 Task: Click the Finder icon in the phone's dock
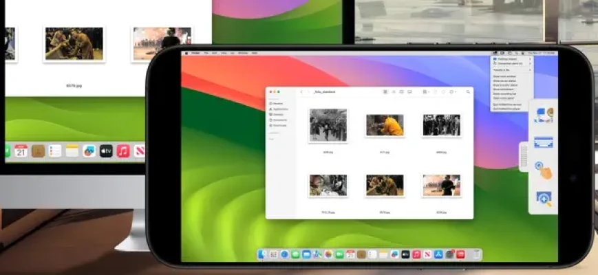[262, 254]
